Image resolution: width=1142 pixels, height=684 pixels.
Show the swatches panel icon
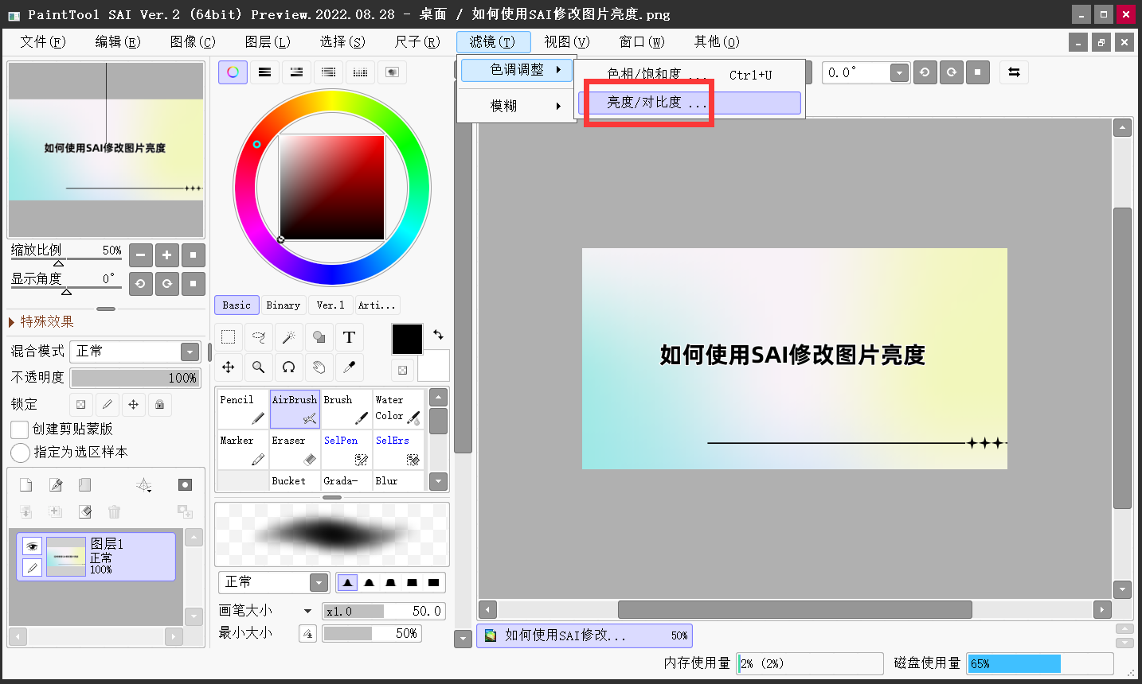pyautogui.click(x=360, y=72)
